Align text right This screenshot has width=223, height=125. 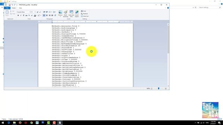[x=49, y=15]
